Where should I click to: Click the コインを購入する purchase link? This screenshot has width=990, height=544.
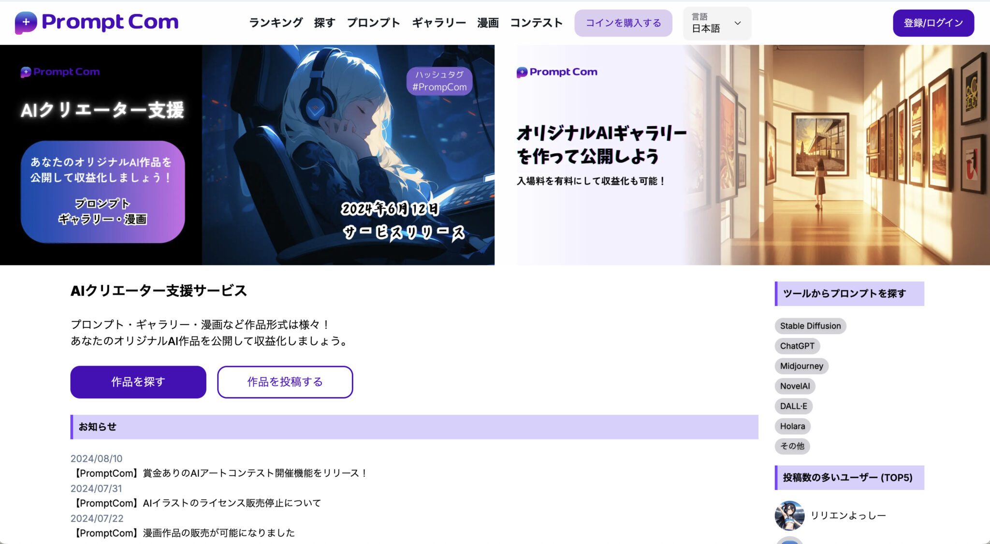pyautogui.click(x=623, y=22)
